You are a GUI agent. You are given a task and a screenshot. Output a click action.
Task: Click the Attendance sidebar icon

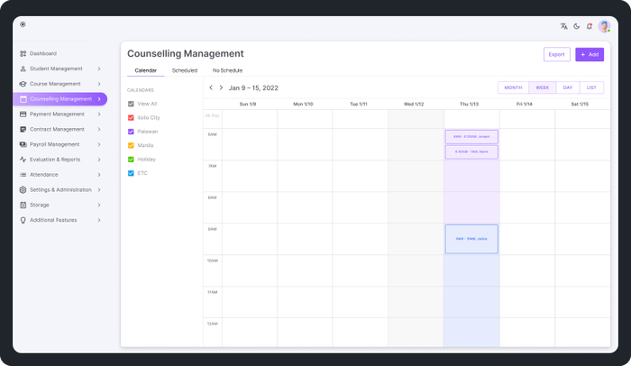[x=23, y=175]
